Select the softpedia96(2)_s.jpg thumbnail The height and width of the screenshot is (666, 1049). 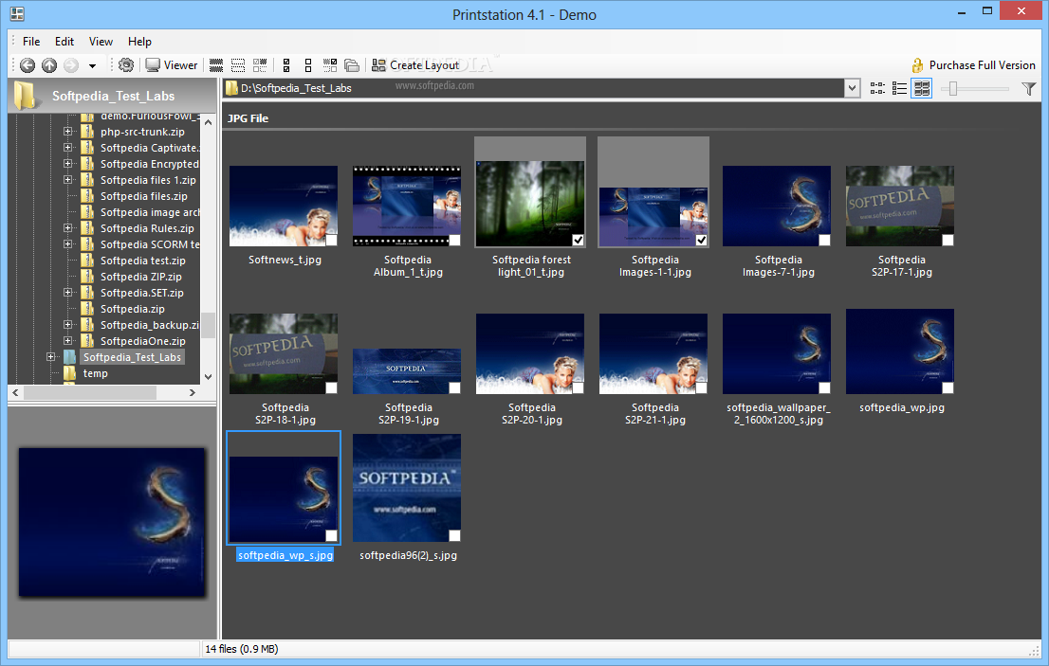pyautogui.click(x=407, y=488)
